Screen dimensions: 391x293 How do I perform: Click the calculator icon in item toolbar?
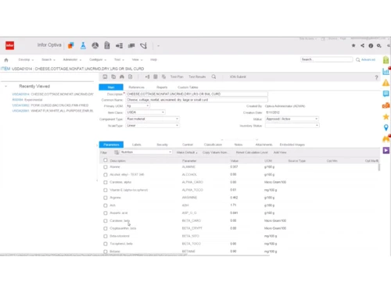click(x=156, y=77)
